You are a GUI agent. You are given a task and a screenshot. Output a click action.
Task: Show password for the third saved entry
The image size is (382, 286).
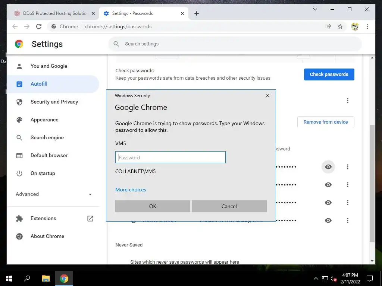pos(328,203)
